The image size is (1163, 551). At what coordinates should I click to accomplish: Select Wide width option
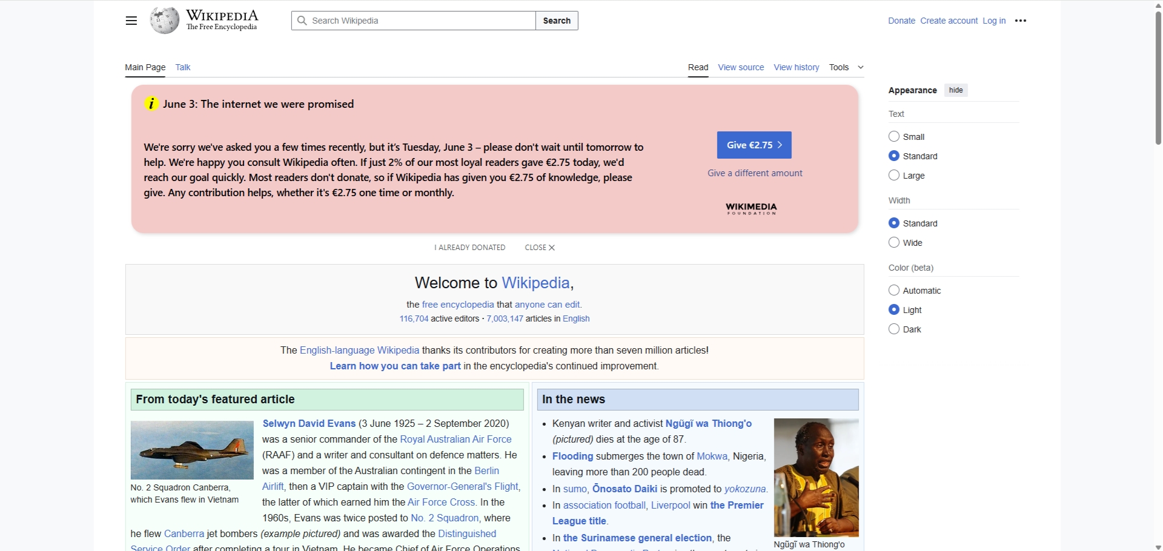(894, 242)
